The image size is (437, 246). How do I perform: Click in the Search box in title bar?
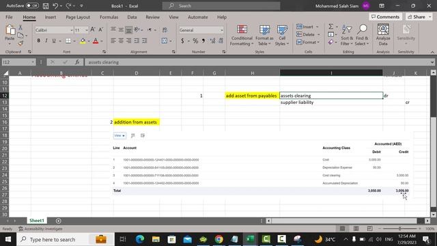(x=221, y=6)
